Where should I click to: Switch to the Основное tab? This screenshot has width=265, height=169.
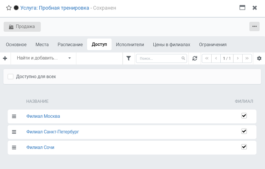pyautogui.click(x=16, y=45)
